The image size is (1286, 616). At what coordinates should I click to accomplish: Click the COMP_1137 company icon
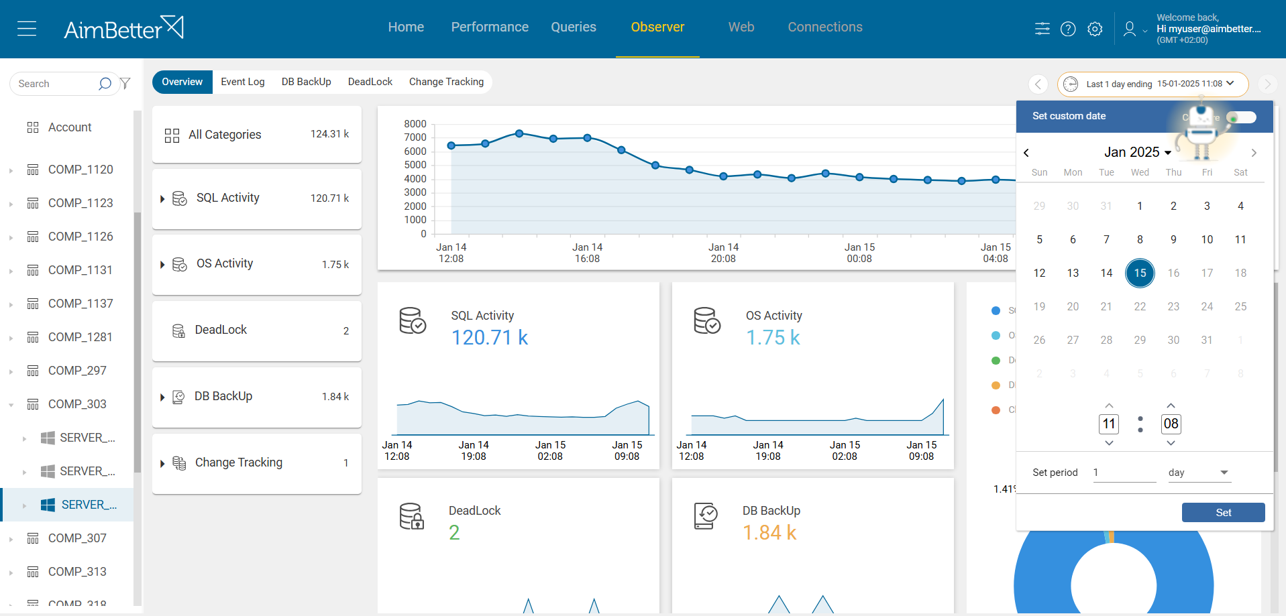pos(32,304)
